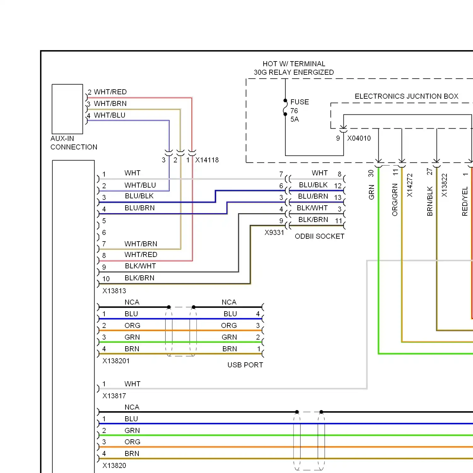
Task: Select connector label 'X9331'
Action: click(274, 232)
